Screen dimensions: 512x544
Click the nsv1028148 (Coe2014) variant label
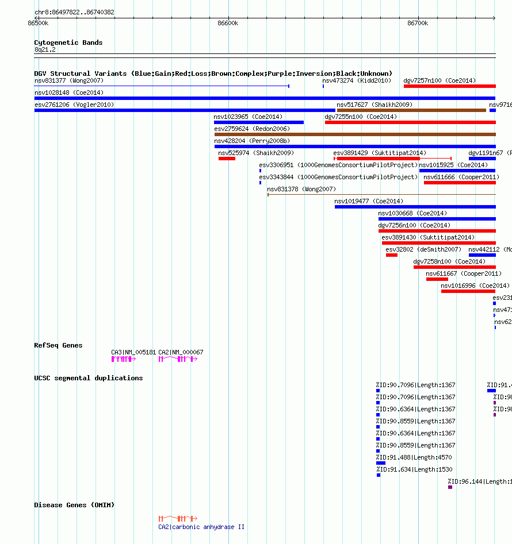coord(69,92)
